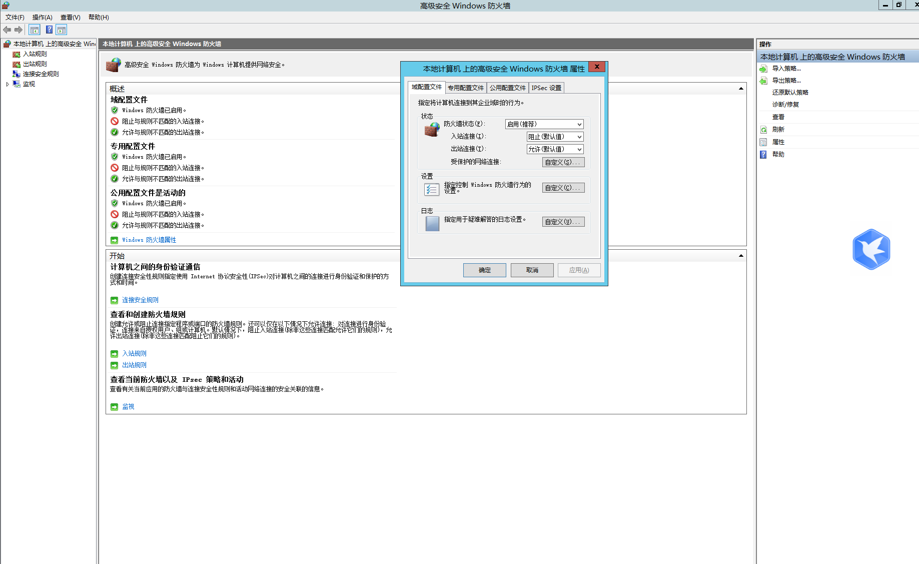This screenshot has width=919, height=564.
Task: Click the green arrow icon beside 监视 link
Action: coord(114,407)
